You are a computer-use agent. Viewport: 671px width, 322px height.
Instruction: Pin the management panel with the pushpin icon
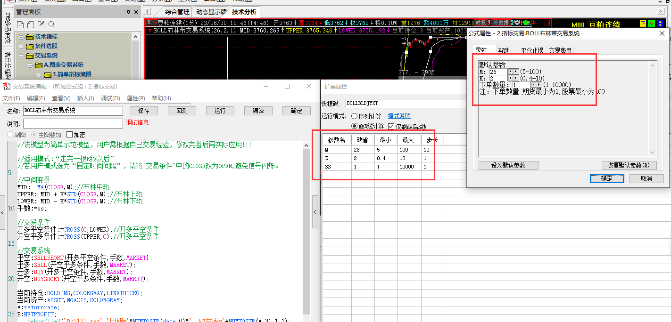click(128, 12)
